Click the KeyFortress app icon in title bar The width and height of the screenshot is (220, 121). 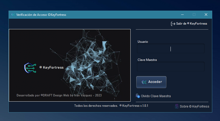(x=13, y=15)
